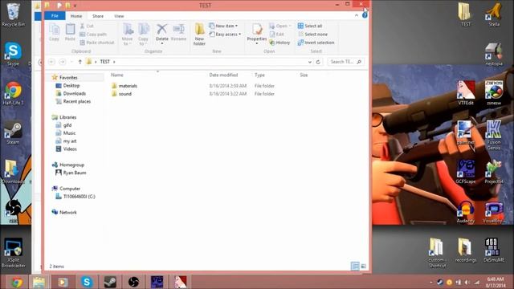This screenshot has width=514, height=289.
Task: Select the Music library
Action: click(x=66, y=133)
